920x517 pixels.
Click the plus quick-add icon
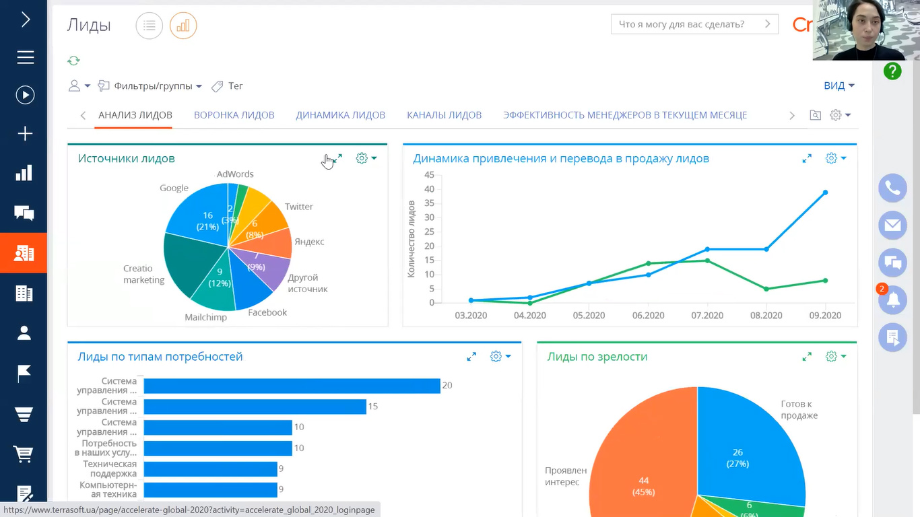coord(25,134)
